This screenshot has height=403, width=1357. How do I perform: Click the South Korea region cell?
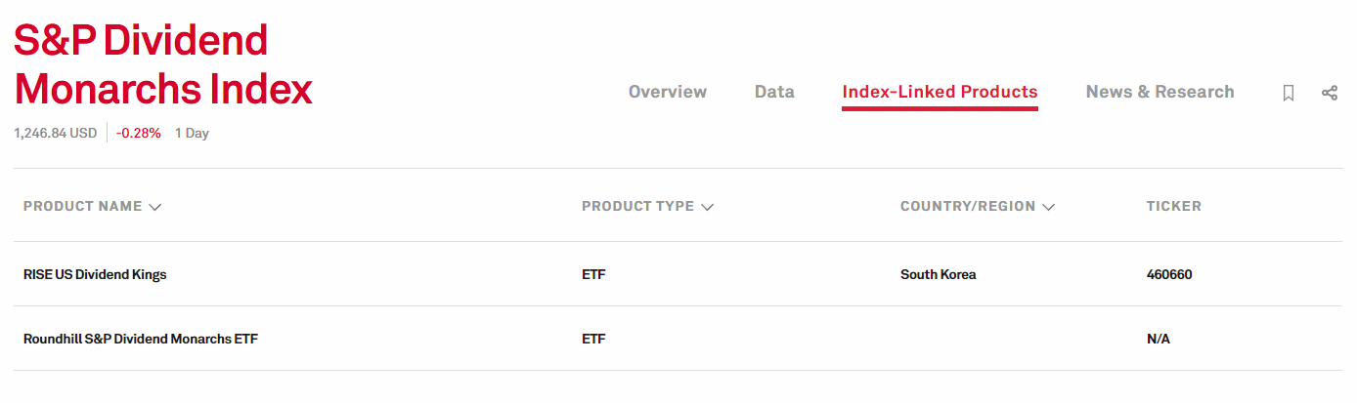(x=938, y=274)
